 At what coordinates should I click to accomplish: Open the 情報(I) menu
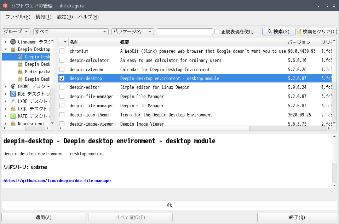point(44,17)
